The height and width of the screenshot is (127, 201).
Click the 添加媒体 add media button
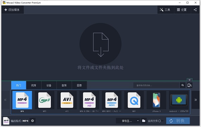(x=12, y=10)
